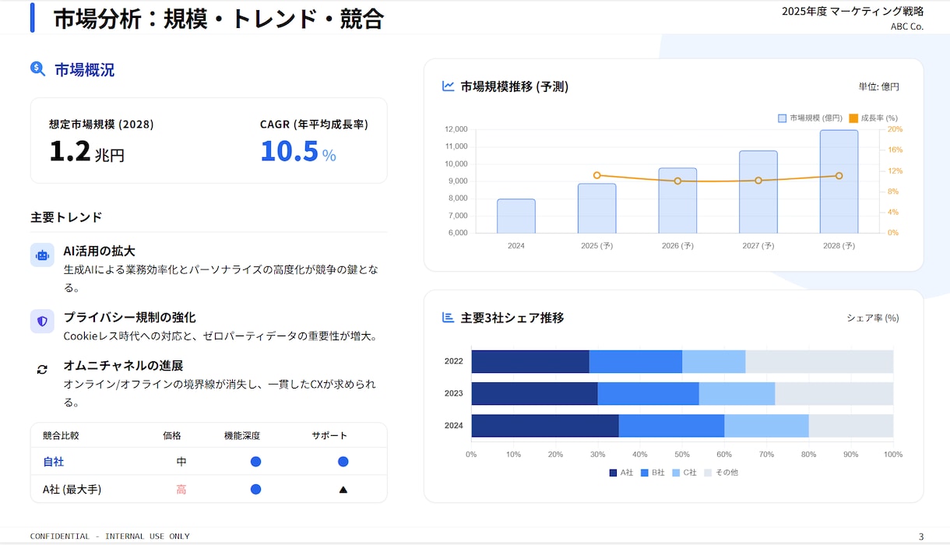Click the 中 price value for 自社

tap(181, 462)
